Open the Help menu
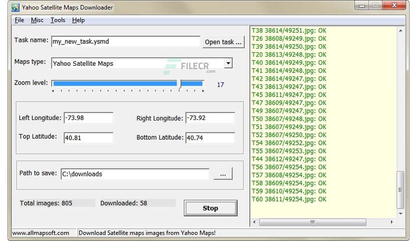This screenshot has height=241, width=417. [78, 20]
